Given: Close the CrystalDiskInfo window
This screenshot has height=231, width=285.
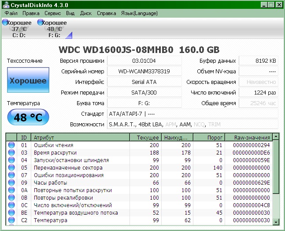Looking at the screenshot, I should 279,5.
